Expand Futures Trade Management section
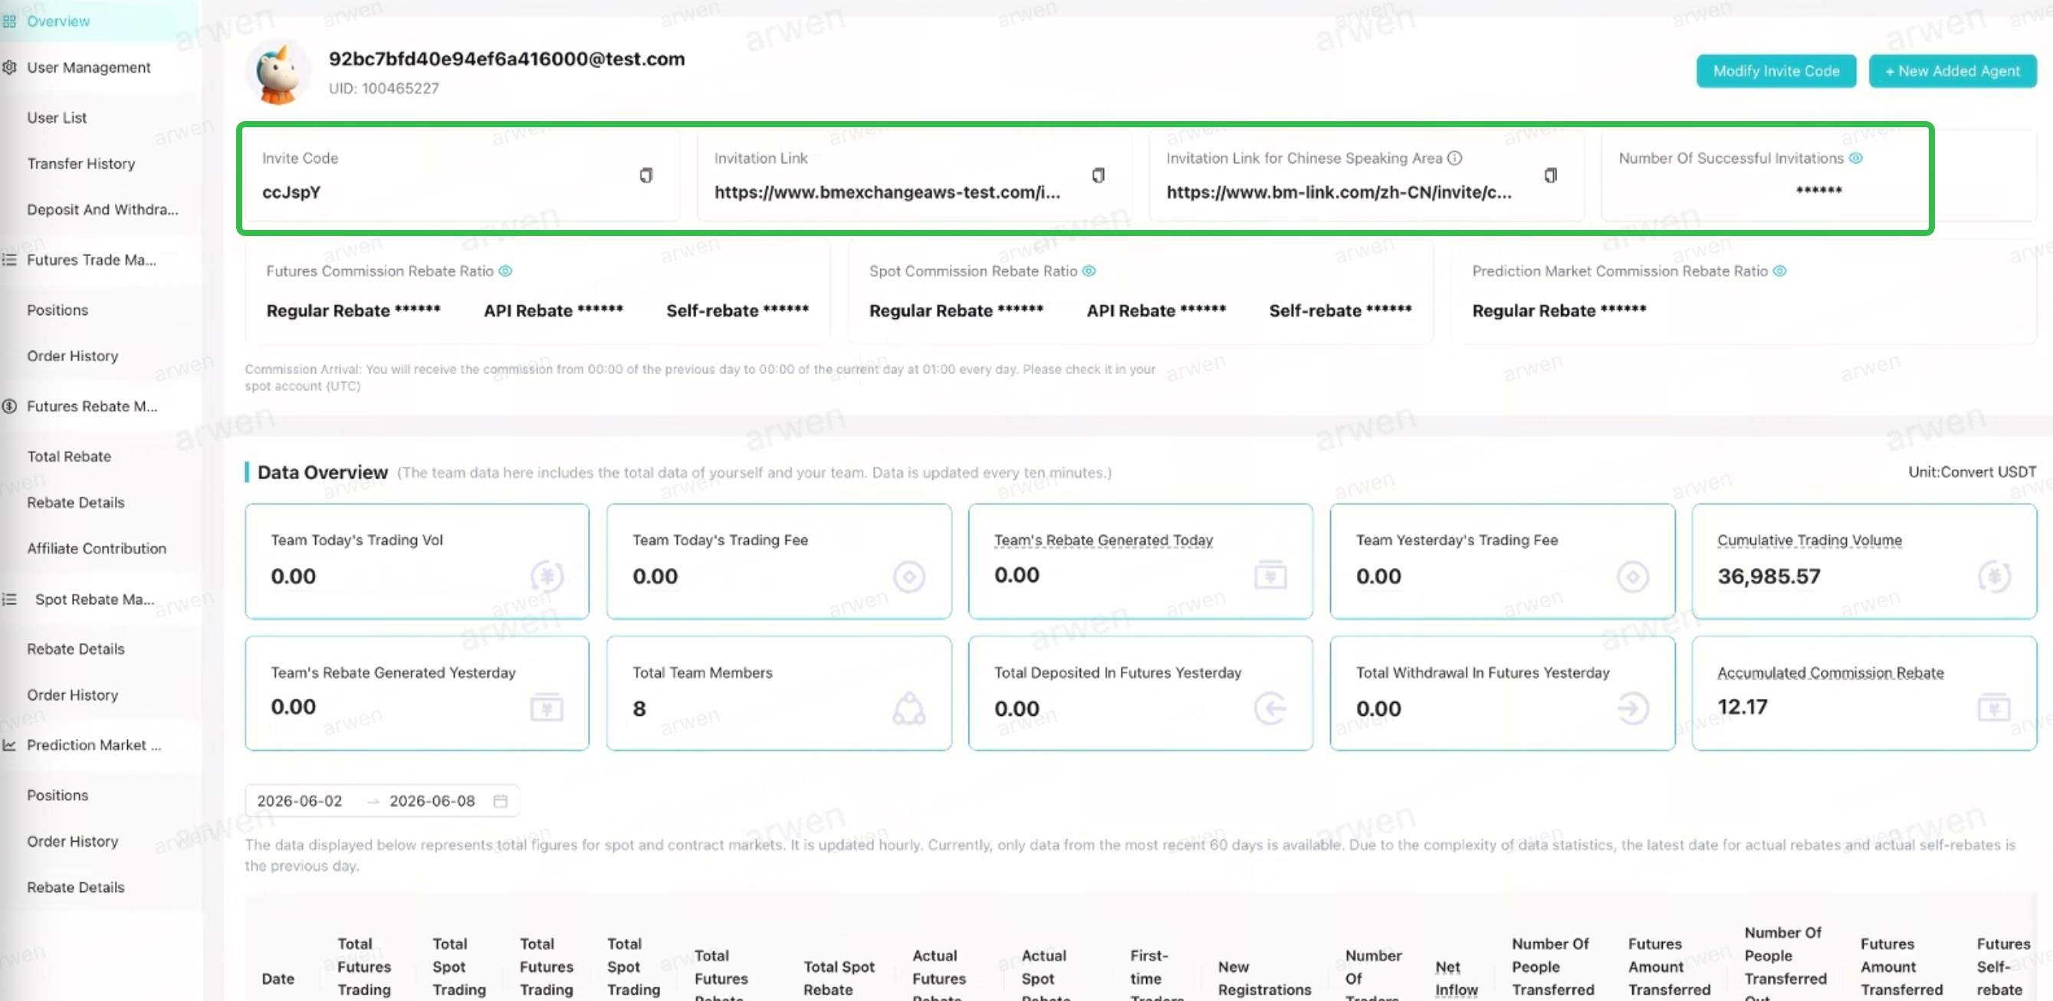The height and width of the screenshot is (1001, 2053). tap(92, 260)
